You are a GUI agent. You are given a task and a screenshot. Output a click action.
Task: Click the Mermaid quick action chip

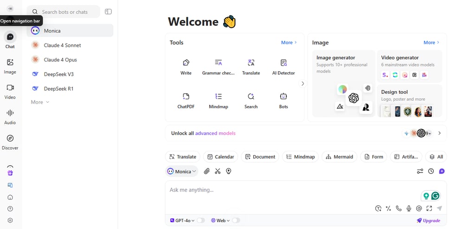pyautogui.click(x=339, y=157)
